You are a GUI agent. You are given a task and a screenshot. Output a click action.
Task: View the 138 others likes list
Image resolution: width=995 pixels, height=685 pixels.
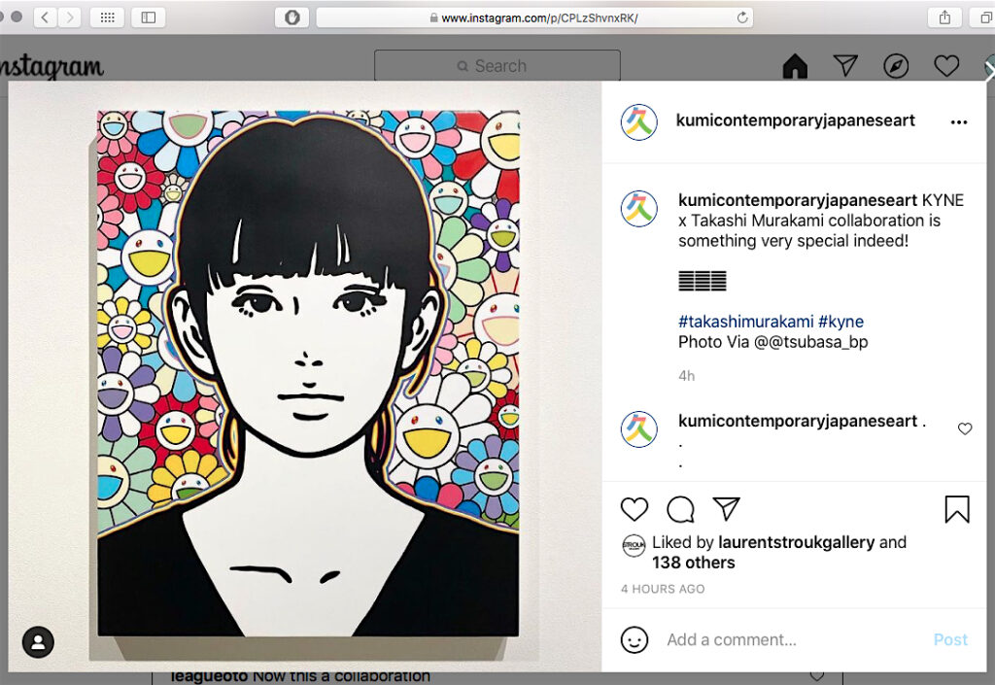click(x=694, y=563)
